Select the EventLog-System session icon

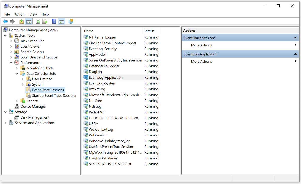pyautogui.click(x=86, y=83)
